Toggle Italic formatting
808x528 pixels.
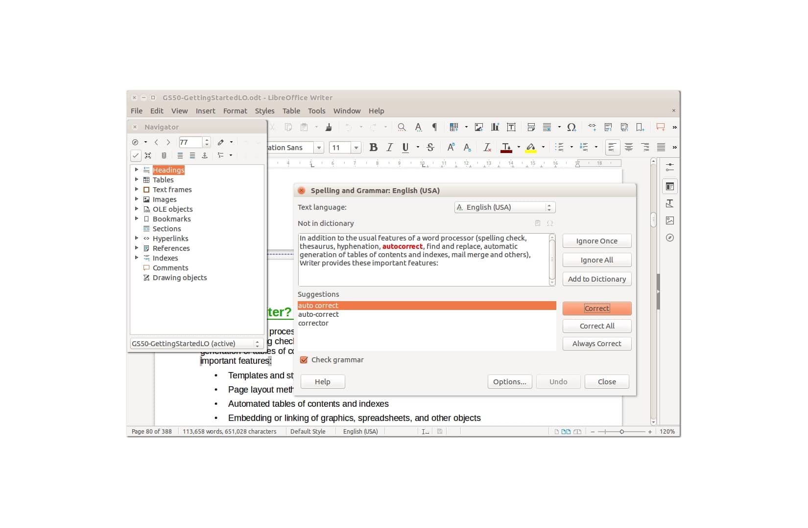click(389, 147)
